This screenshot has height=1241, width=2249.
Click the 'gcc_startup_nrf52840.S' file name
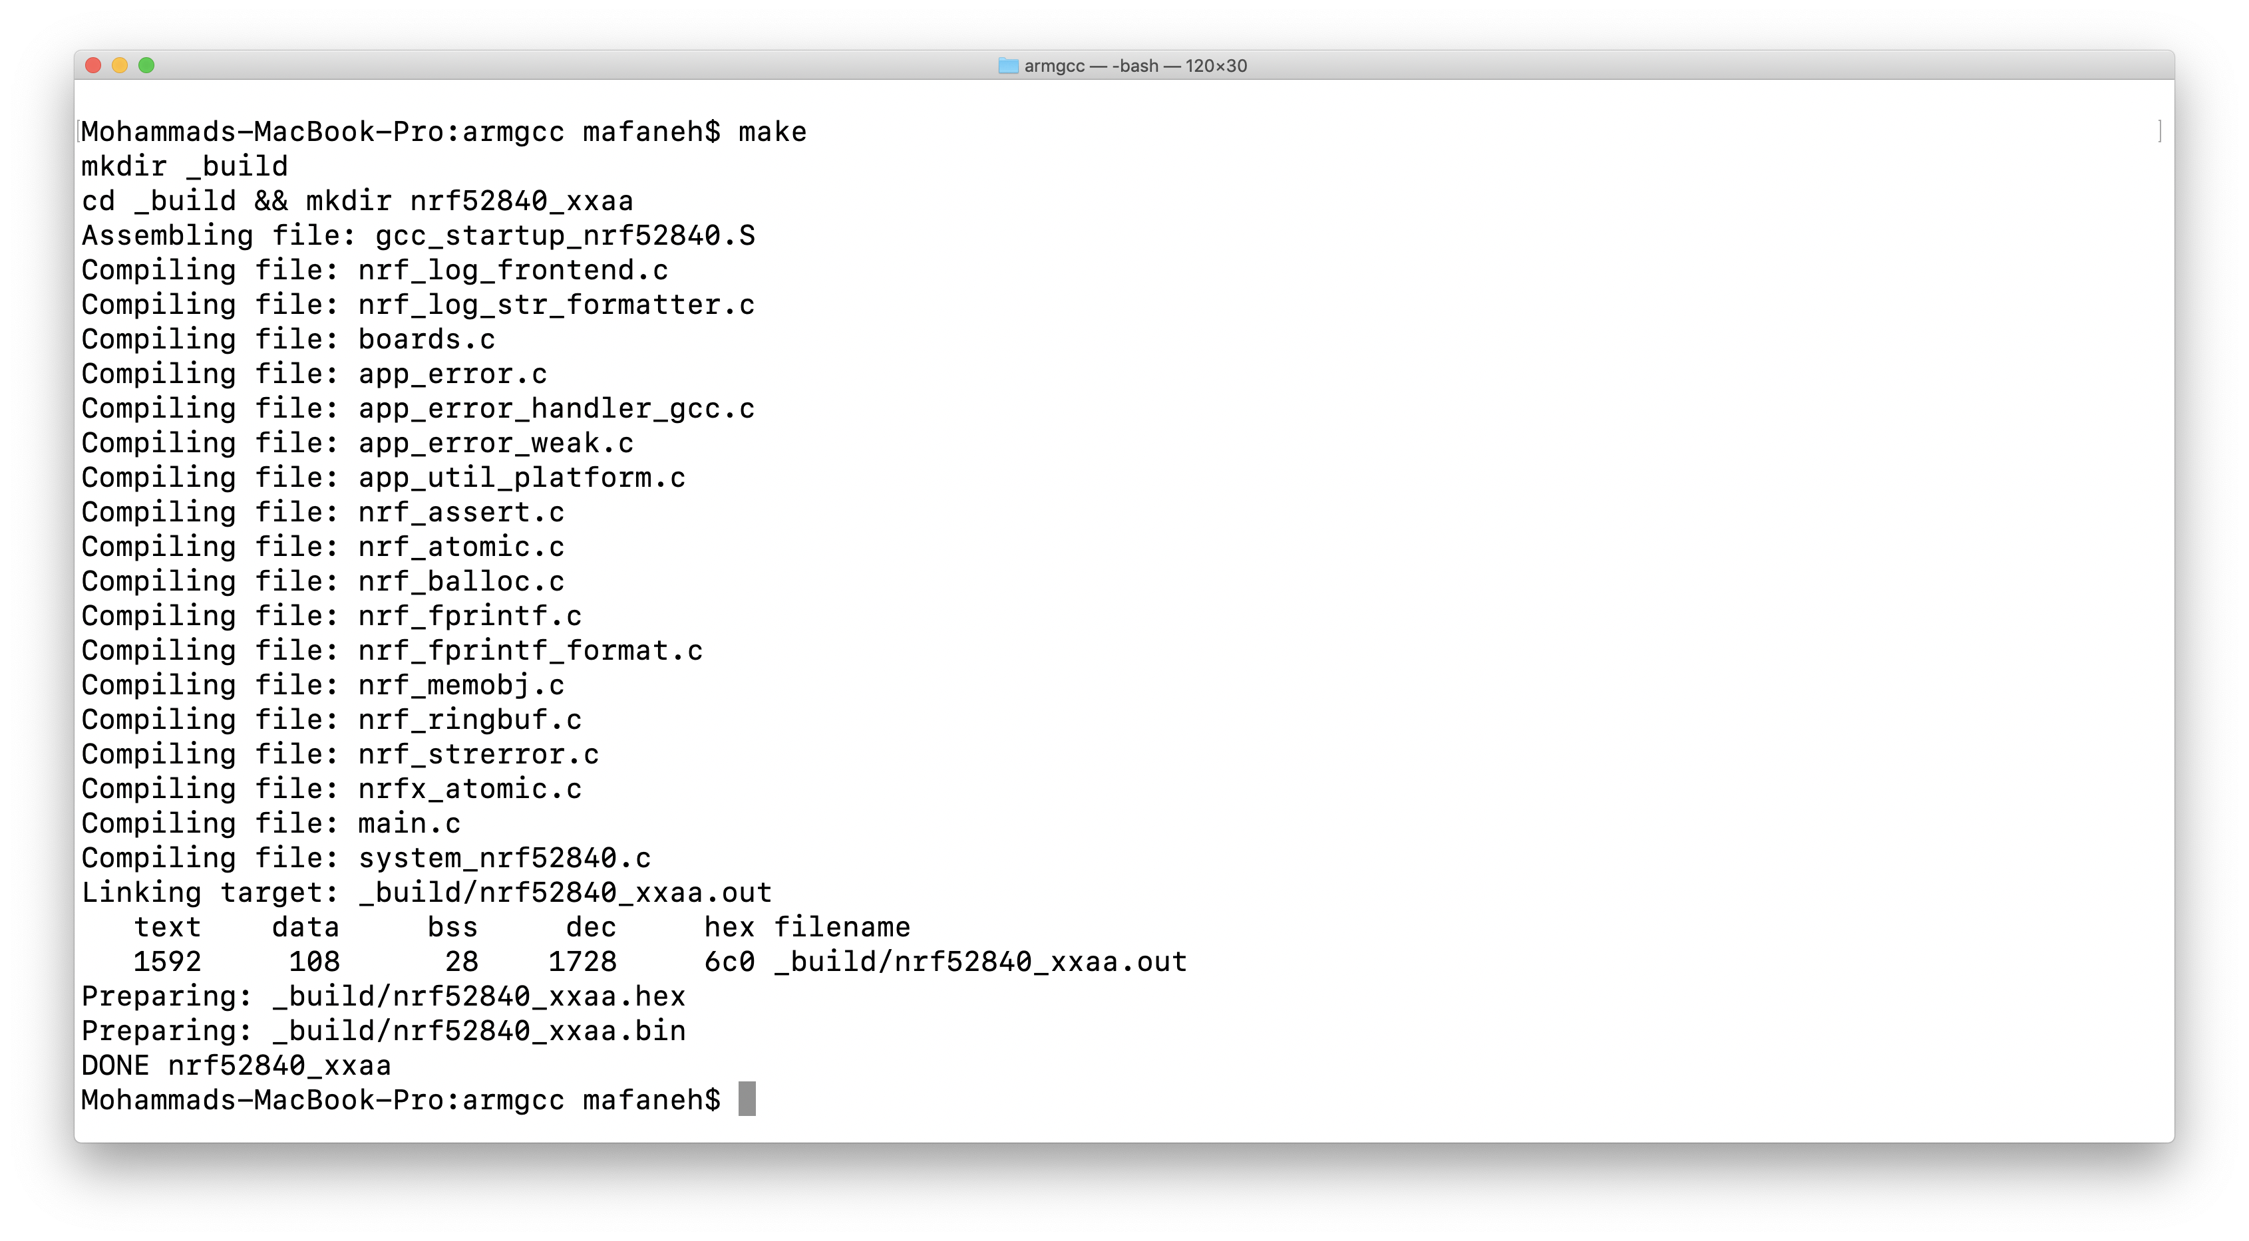pyautogui.click(x=565, y=235)
